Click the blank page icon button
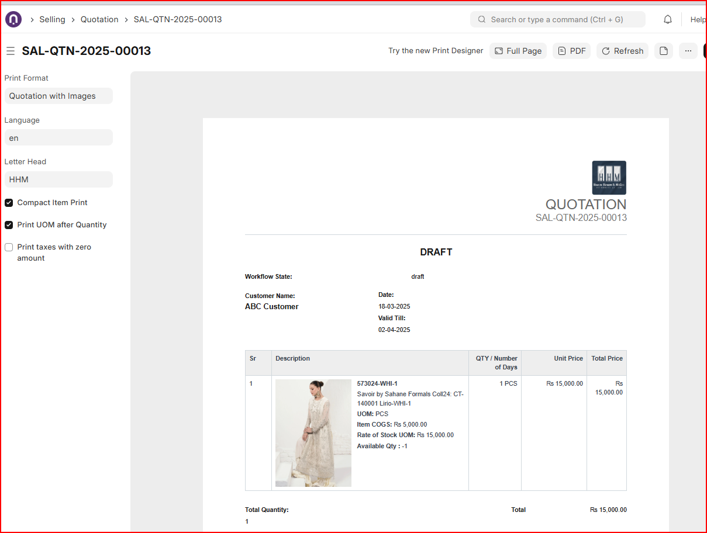Screen dimensions: 707x533 coord(663,51)
